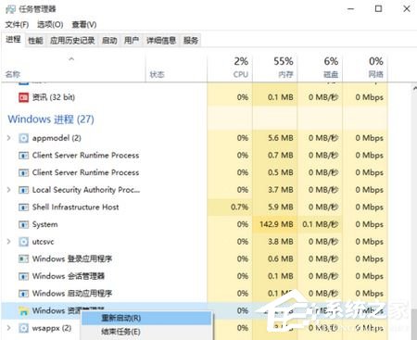Screen dimensions: 417x340
Task: Select the Windows 登录应用程序 row name
Action: click(x=72, y=258)
